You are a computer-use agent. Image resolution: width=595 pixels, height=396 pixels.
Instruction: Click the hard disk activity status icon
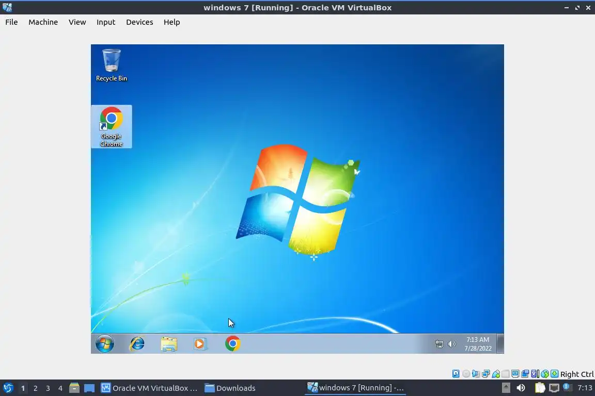(x=456, y=374)
